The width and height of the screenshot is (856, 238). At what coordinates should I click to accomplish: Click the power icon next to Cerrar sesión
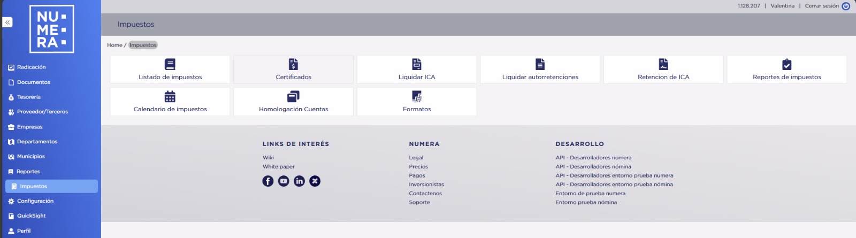(x=846, y=6)
